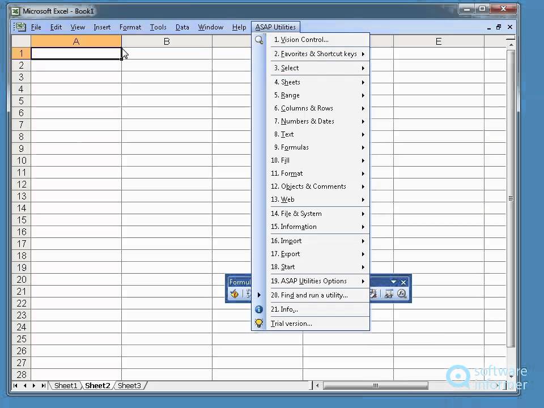Click Evaluate Formula fx icon in Formula toolbar
The width and height of the screenshot is (544, 408).
pos(402,294)
